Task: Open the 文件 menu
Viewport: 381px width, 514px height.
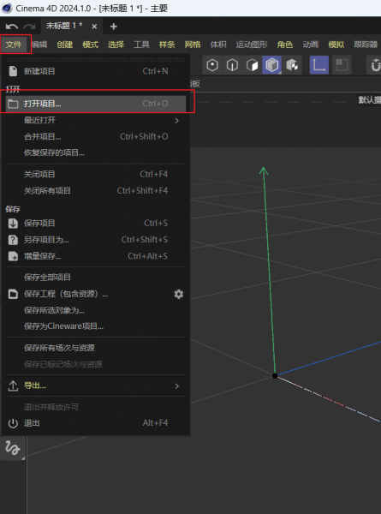Action: pyautogui.click(x=14, y=45)
